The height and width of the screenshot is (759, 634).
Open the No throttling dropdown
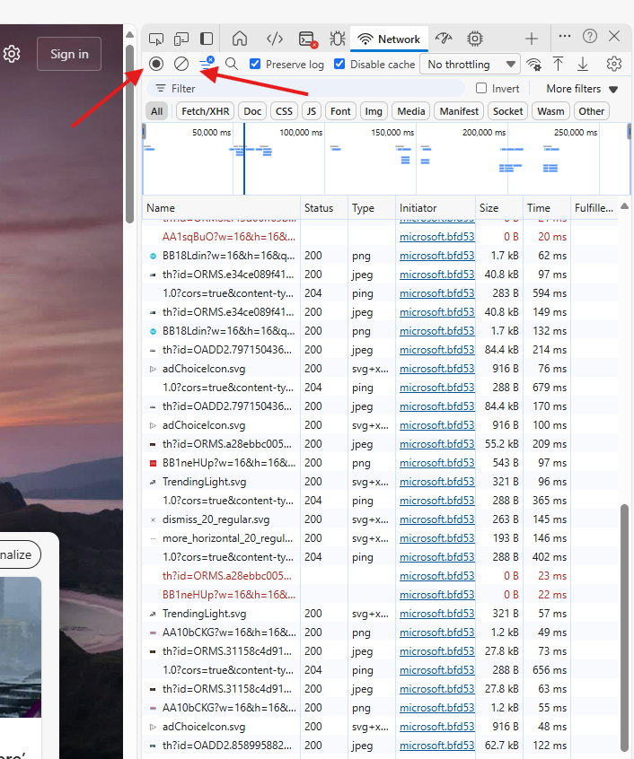click(471, 65)
